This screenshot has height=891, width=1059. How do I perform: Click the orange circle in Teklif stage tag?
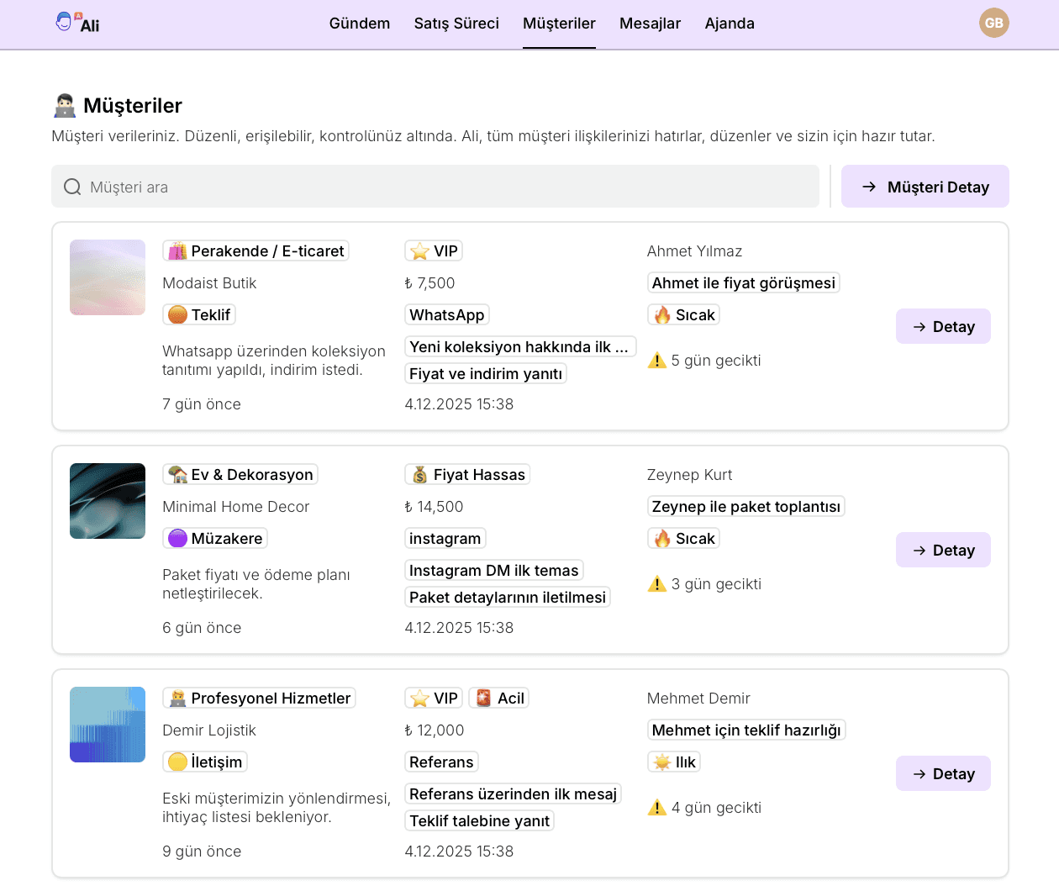tap(177, 315)
